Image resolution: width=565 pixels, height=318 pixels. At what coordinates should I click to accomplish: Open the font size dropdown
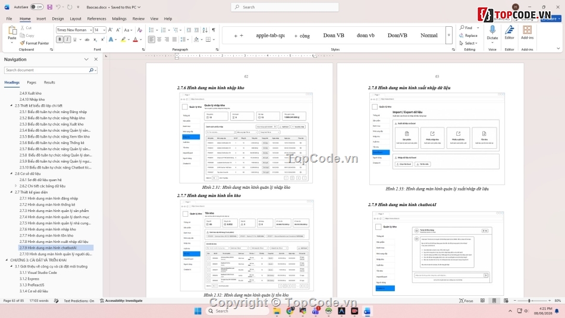tap(104, 30)
